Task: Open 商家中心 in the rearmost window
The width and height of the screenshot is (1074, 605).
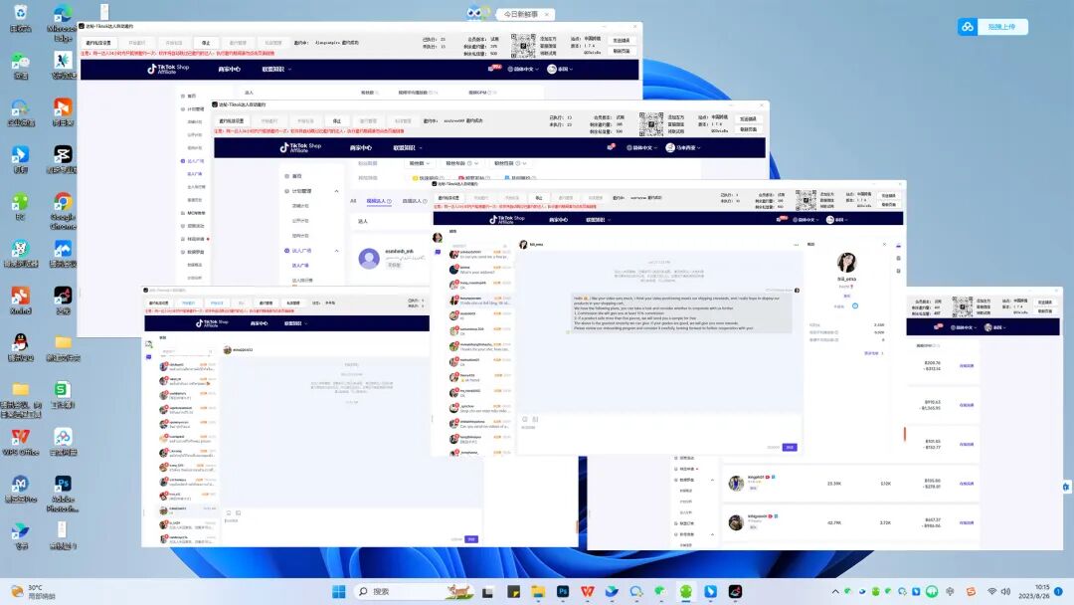Action: [x=229, y=70]
